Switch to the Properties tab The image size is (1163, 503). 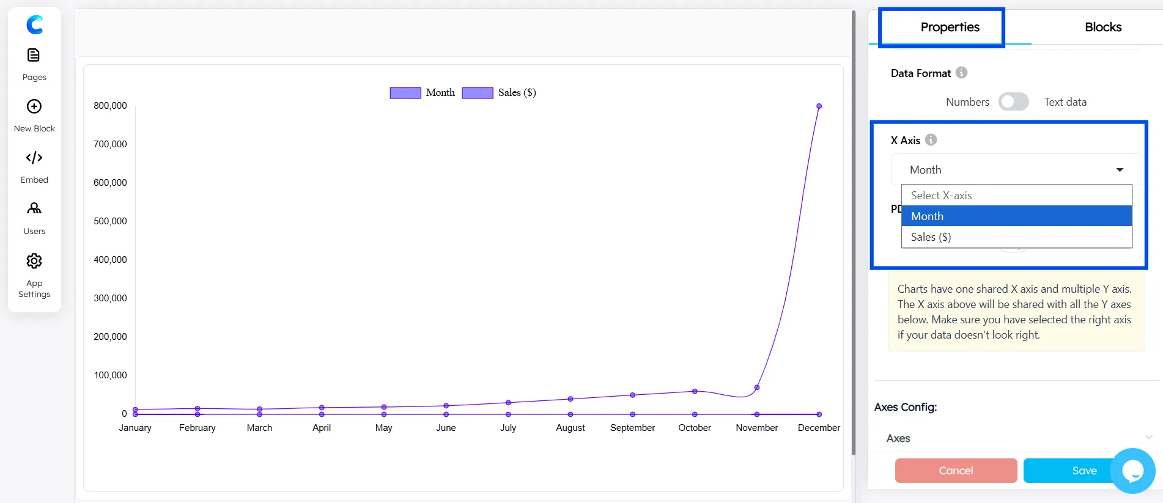(950, 28)
